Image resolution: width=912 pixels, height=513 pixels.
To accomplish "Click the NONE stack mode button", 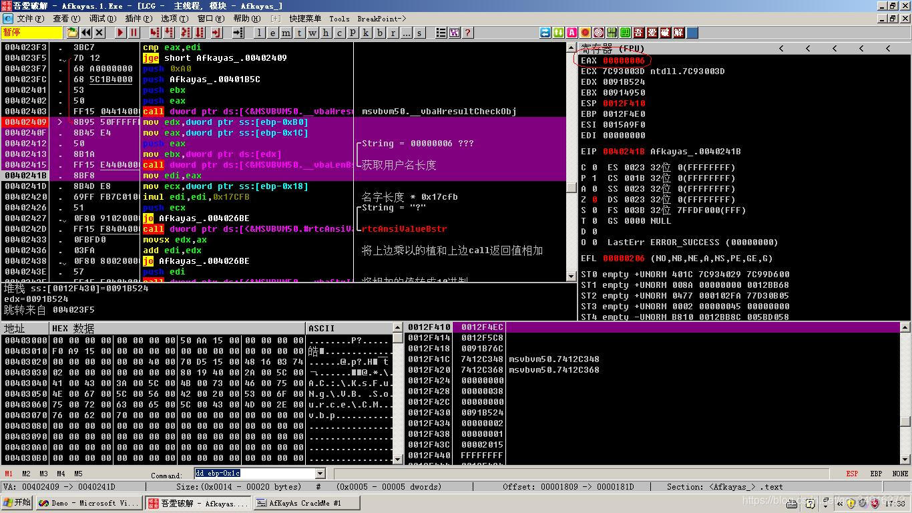I will 900,474.
